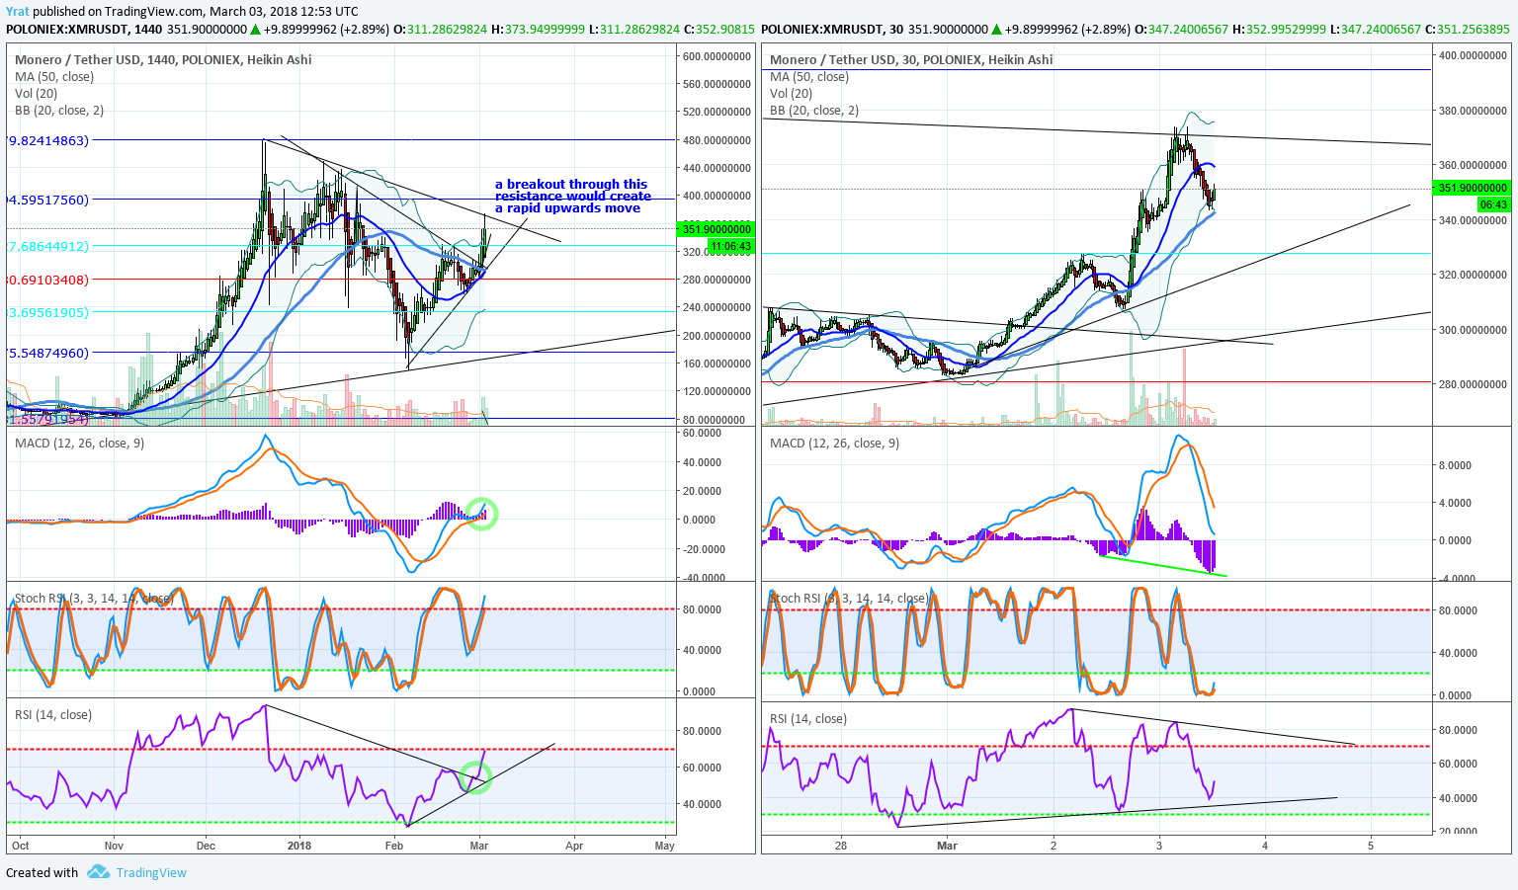This screenshot has height=890, width=1518.
Task: Click the 06:43 bar countdown tag
Action: click(1493, 204)
